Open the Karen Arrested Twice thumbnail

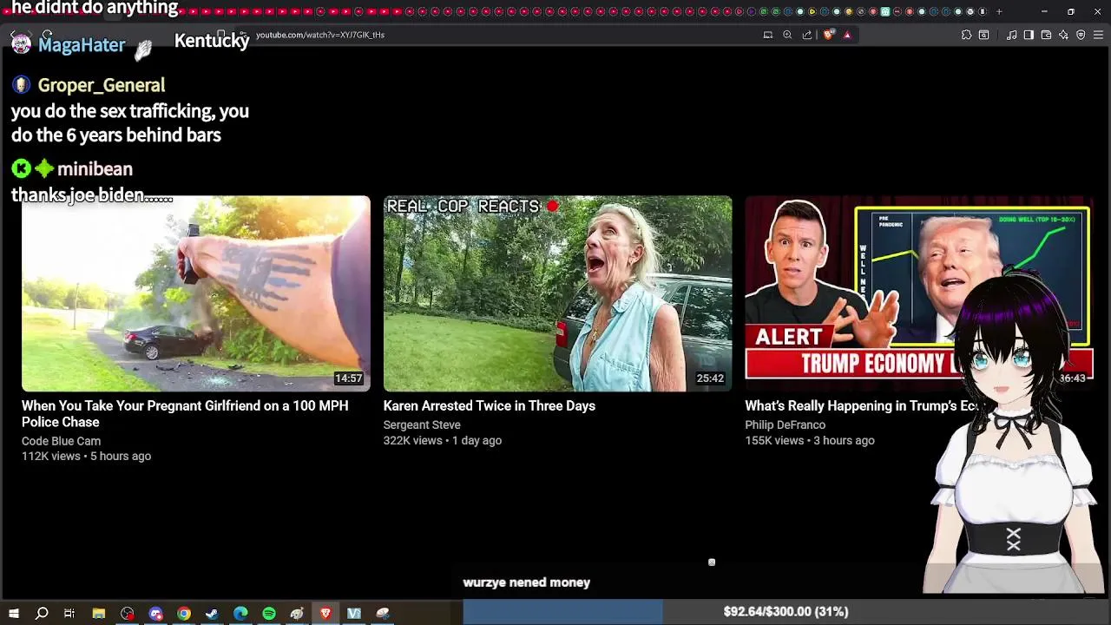pyautogui.click(x=557, y=293)
